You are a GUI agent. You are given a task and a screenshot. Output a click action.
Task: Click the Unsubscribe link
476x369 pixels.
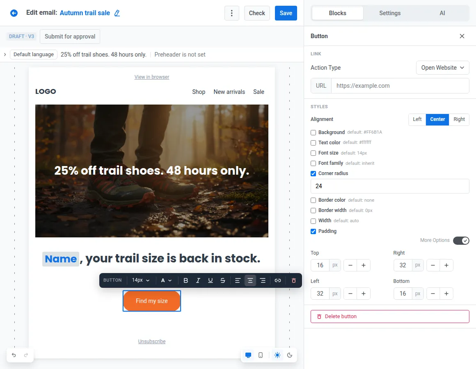pos(152,342)
